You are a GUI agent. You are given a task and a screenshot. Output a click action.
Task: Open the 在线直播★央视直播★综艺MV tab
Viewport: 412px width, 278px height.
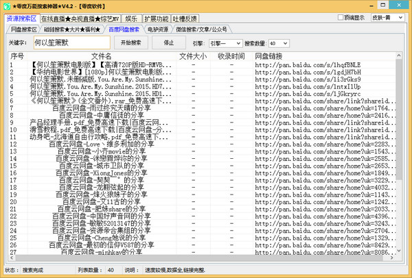pos(80,18)
